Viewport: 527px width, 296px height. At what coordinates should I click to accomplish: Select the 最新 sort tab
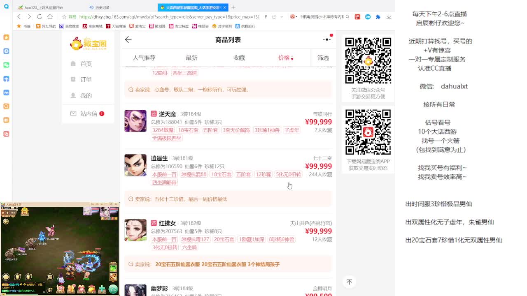coord(191,58)
